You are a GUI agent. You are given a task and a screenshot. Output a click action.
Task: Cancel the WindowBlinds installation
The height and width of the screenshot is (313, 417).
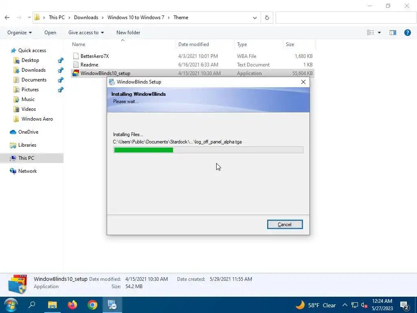(x=285, y=225)
